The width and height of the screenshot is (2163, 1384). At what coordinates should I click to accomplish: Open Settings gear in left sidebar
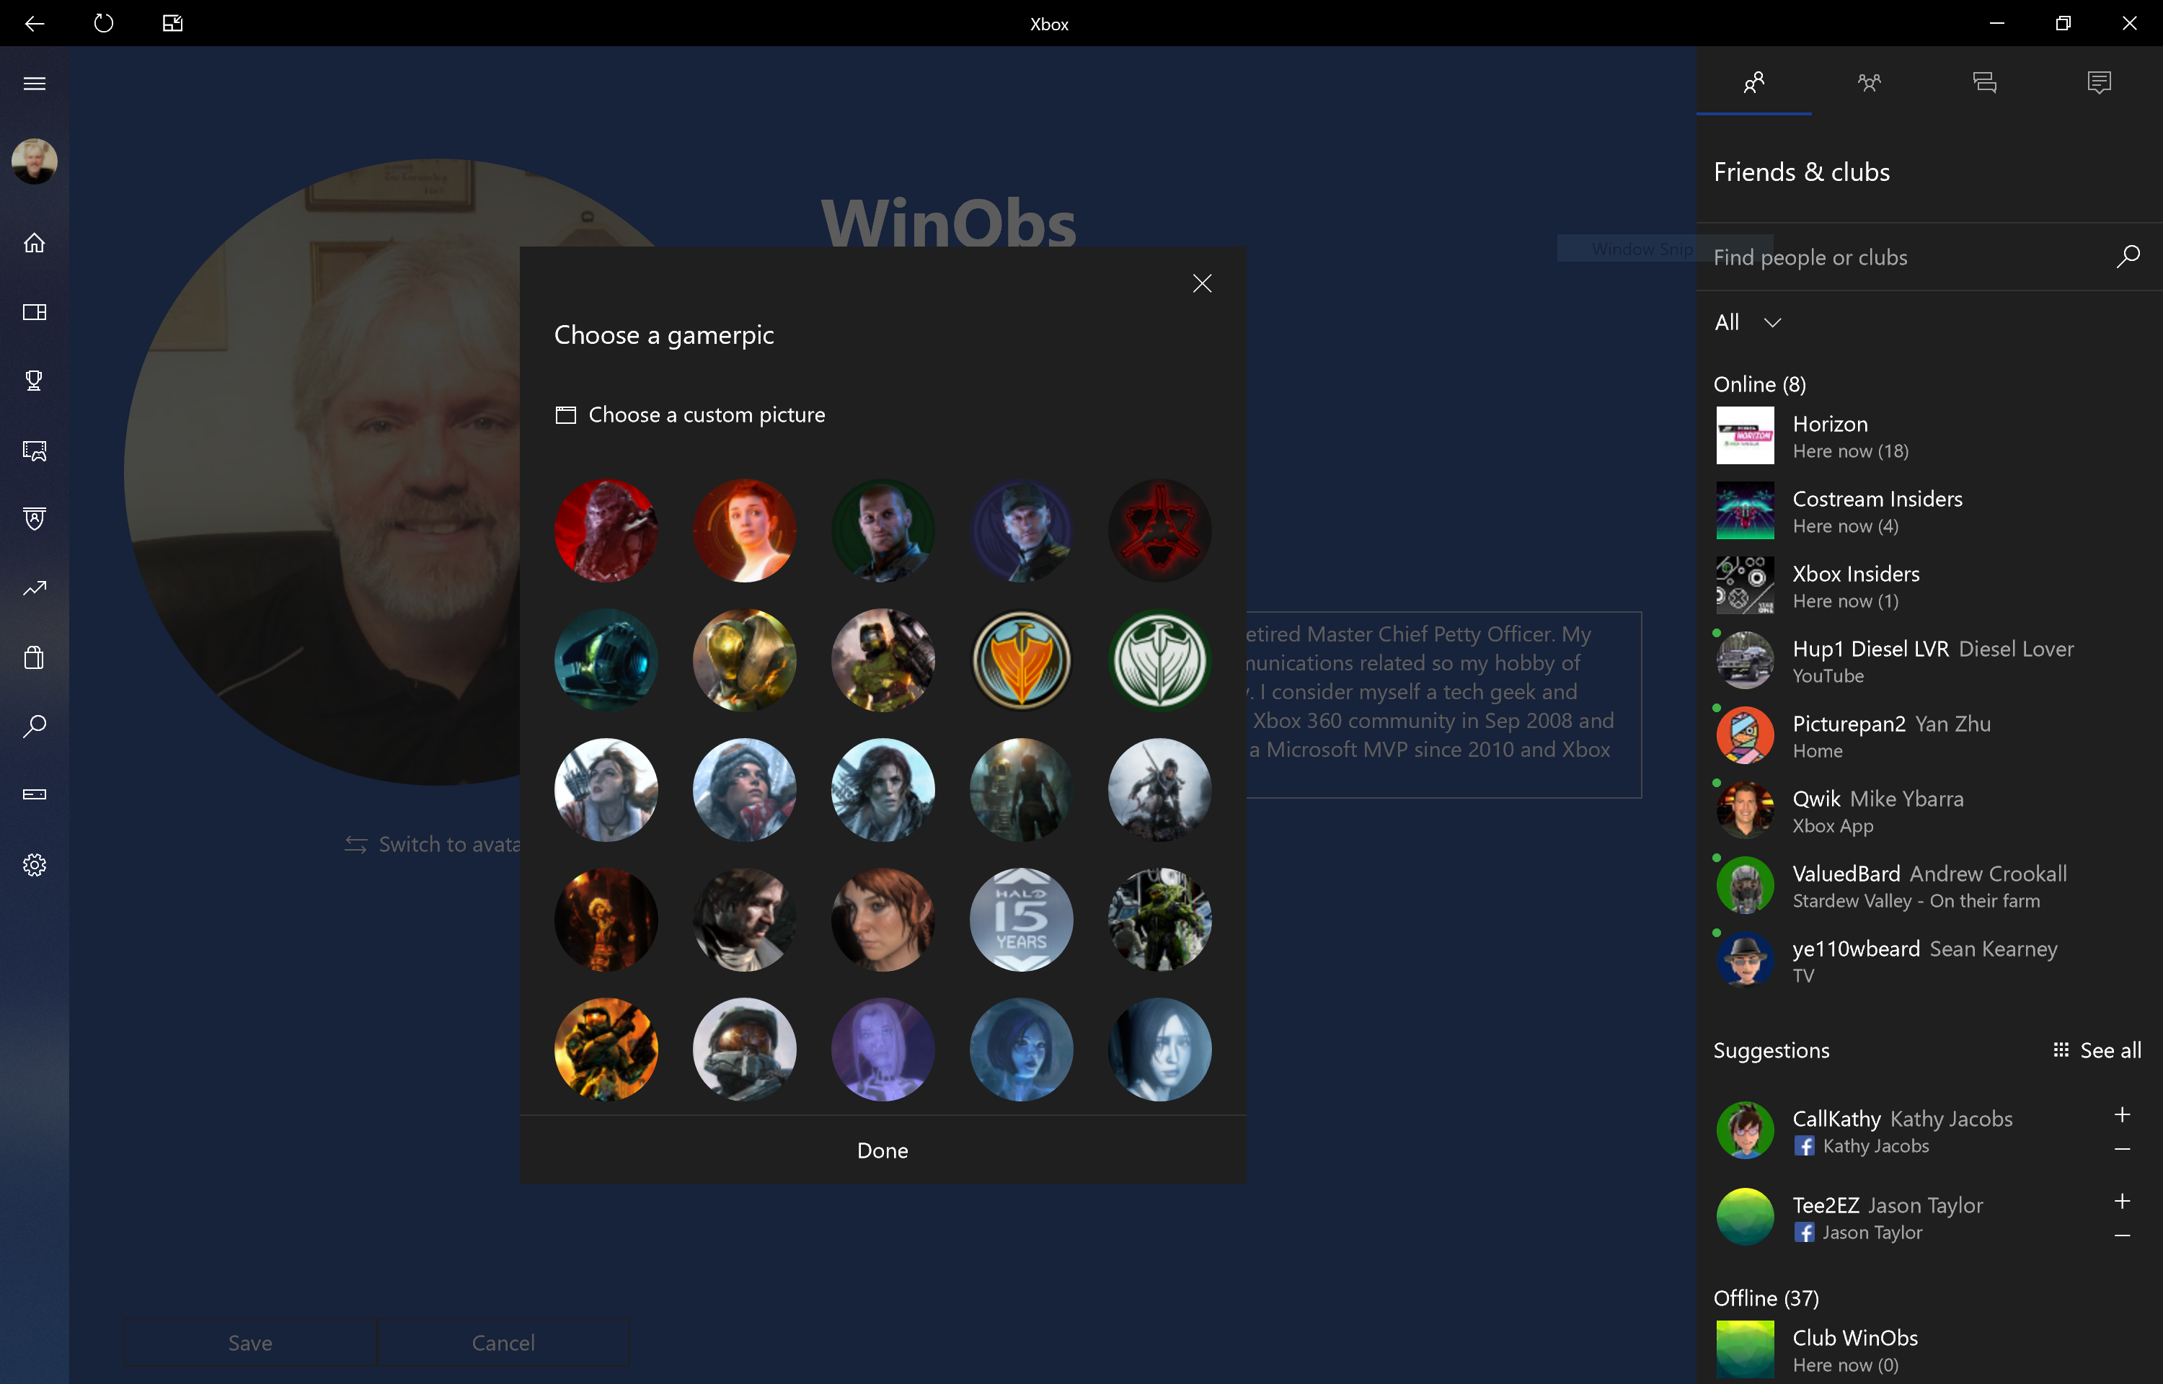point(34,864)
